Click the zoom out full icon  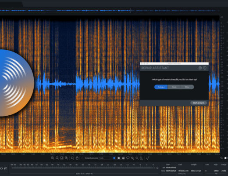66,158
